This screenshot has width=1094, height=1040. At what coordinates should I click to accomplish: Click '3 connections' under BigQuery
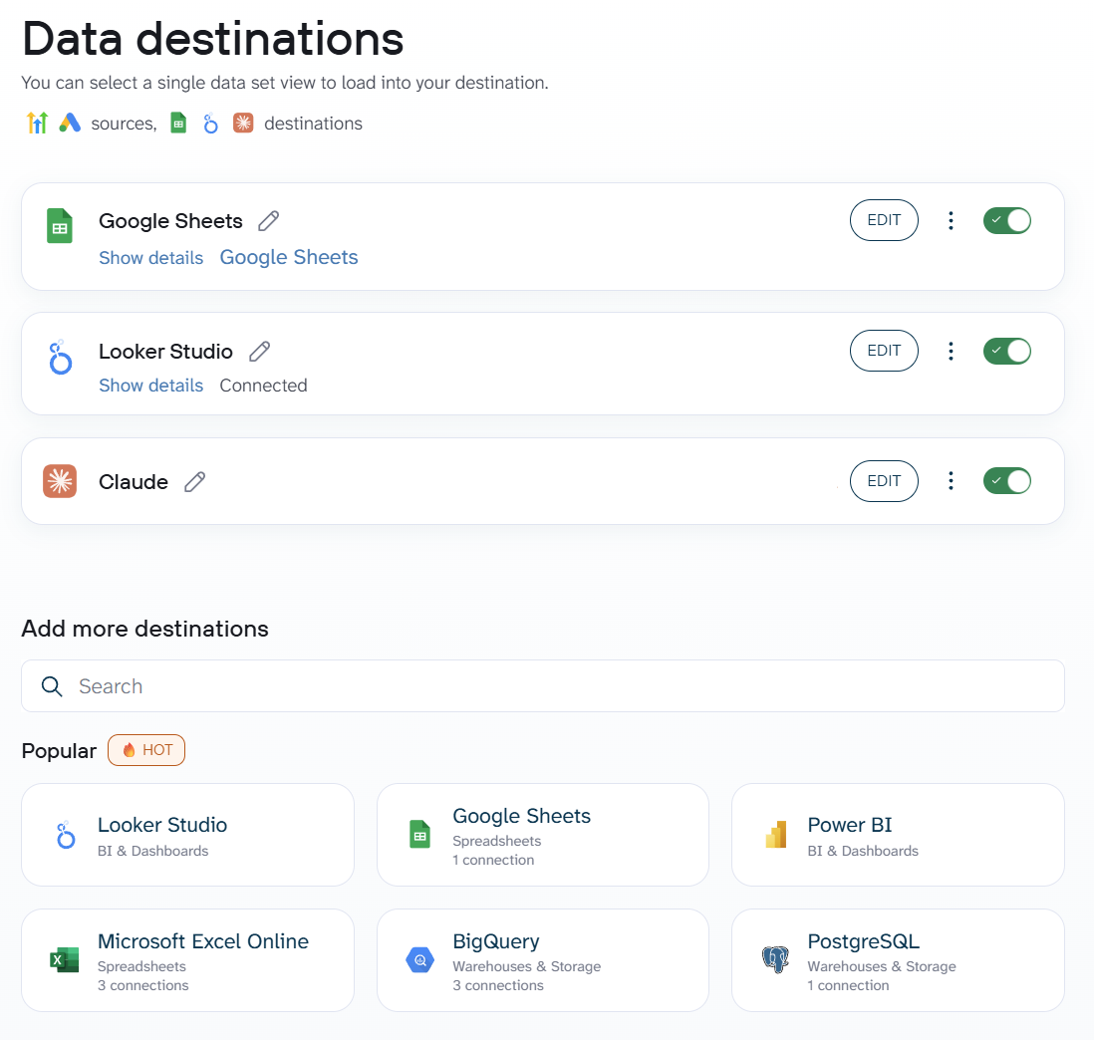pyautogui.click(x=498, y=985)
